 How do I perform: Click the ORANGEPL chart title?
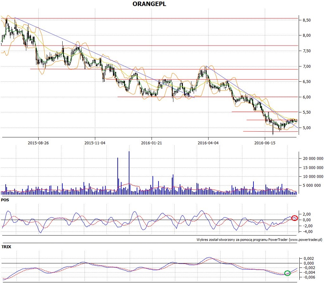click(x=149, y=4)
